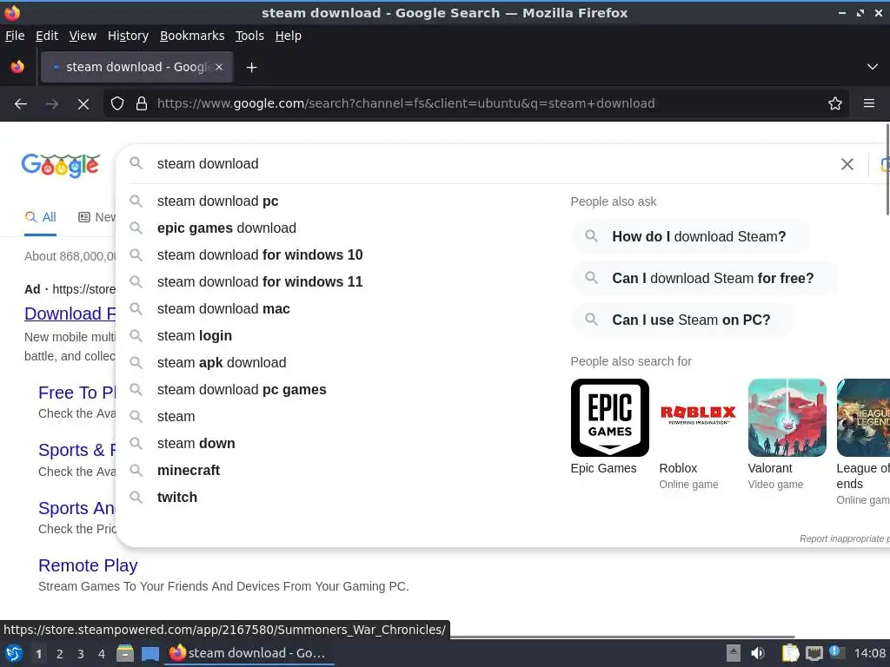The height and width of the screenshot is (667, 890).
Task: List all tabs with the dropdown chevron
Action: point(873,67)
